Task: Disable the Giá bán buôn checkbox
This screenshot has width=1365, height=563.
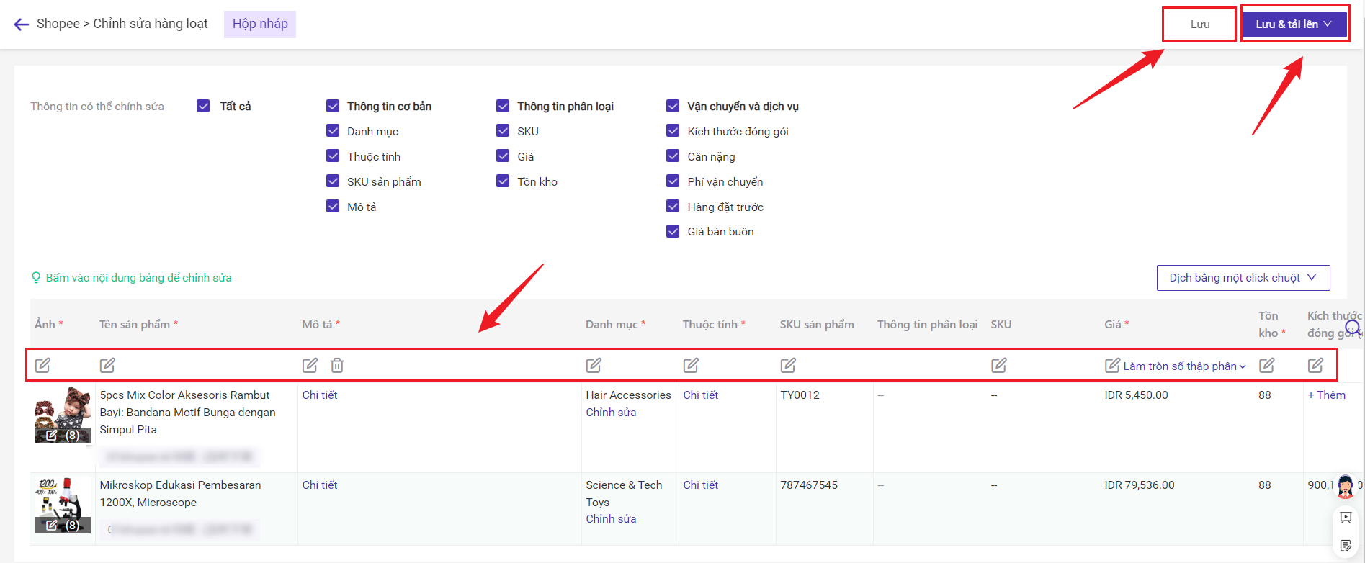Action: pos(673,232)
